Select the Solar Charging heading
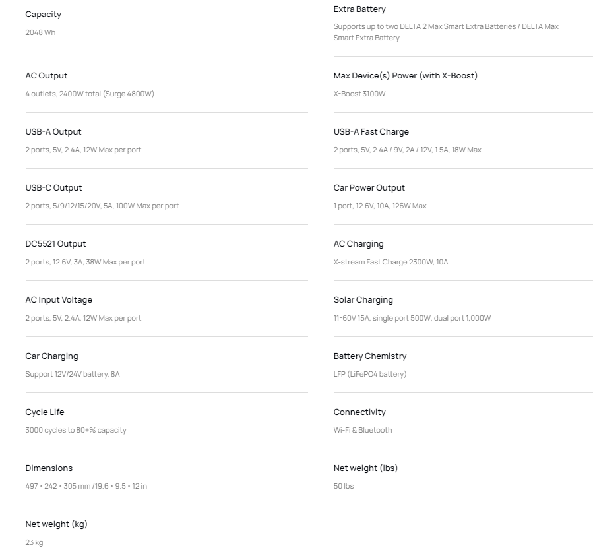Screen dimensions: 593x560 (x=363, y=300)
